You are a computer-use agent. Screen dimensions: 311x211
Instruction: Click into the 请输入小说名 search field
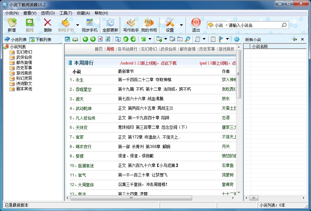tap(253, 25)
